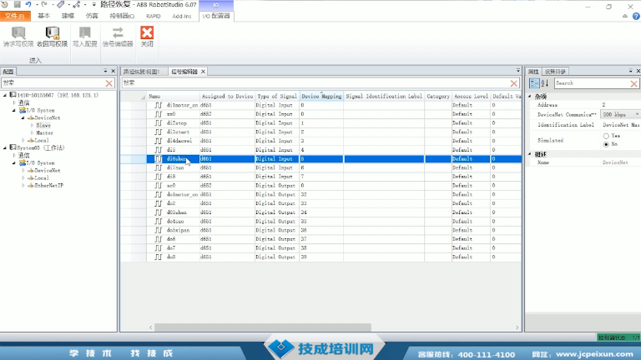
Task: Click the Category column header
Action: 438,97
